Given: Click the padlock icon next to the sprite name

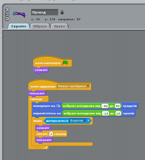Looking at the screenshot, I should (x=62, y=12).
